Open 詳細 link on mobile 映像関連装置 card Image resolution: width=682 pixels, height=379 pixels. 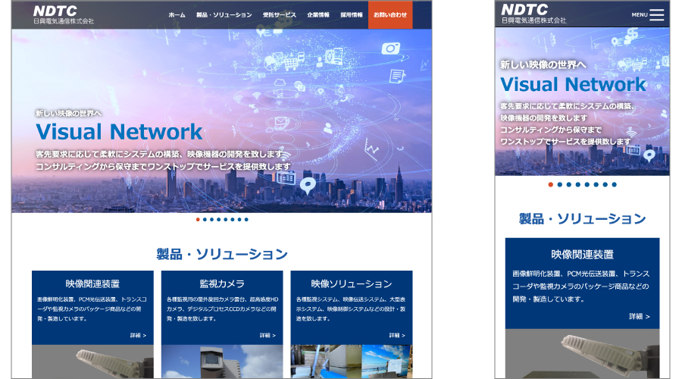coord(640,316)
